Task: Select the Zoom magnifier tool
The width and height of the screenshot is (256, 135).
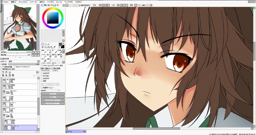Action: pyautogui.click(x=45, y=47)
